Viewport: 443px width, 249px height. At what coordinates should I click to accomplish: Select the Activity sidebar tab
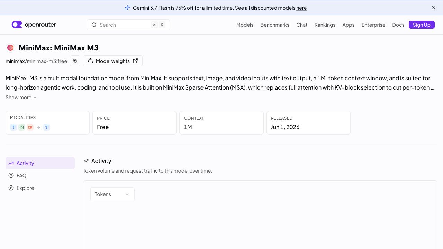[40, 163]
